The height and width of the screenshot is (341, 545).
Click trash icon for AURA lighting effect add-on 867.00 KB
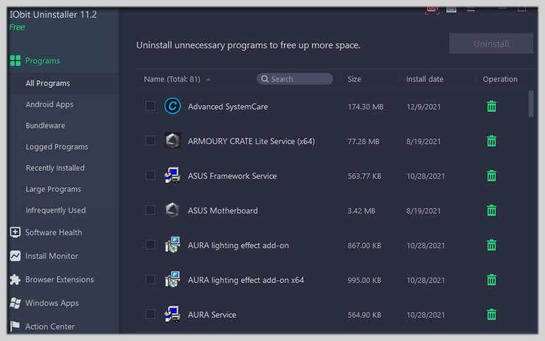point(491,246)
